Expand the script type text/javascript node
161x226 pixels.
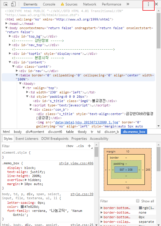coord(31,105)
